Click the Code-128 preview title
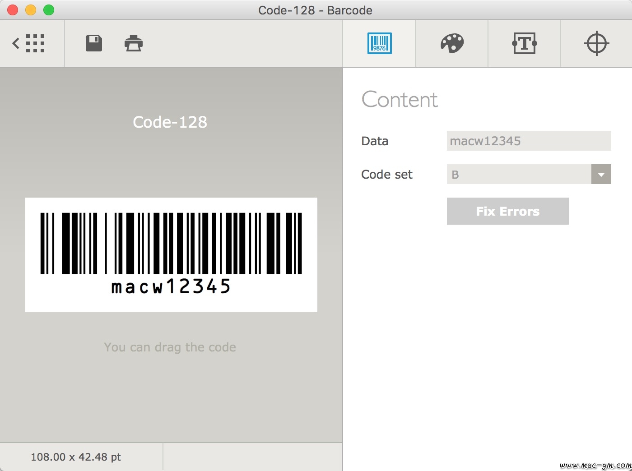 click(x=170, y=122)
